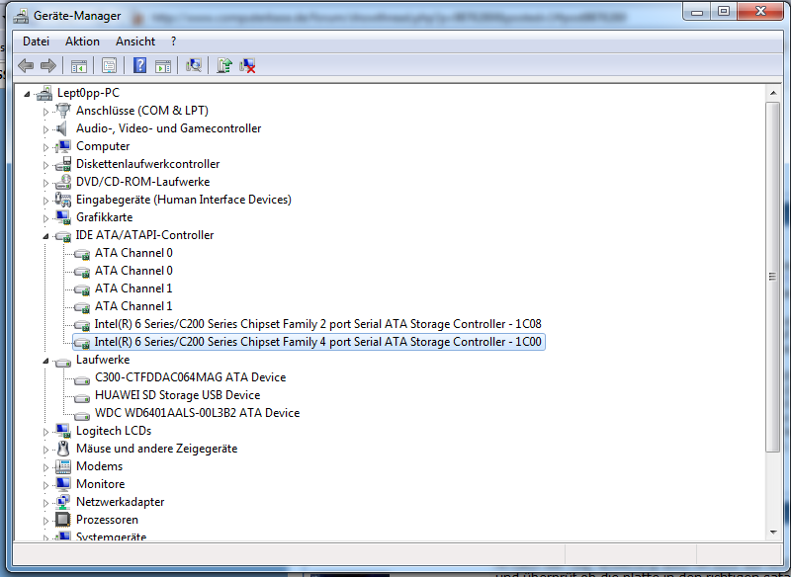Open the blue Help question-mark icon
This screenshot has width=792, height=577.
coord(140,65)
